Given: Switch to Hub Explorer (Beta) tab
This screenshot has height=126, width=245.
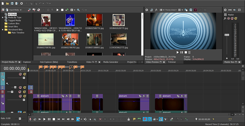Looking at the screenshot, I should click(x=49, y=62).
